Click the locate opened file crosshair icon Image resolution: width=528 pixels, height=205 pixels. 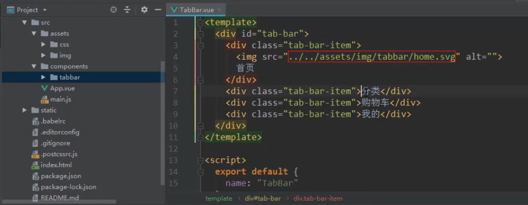[113, 10]
